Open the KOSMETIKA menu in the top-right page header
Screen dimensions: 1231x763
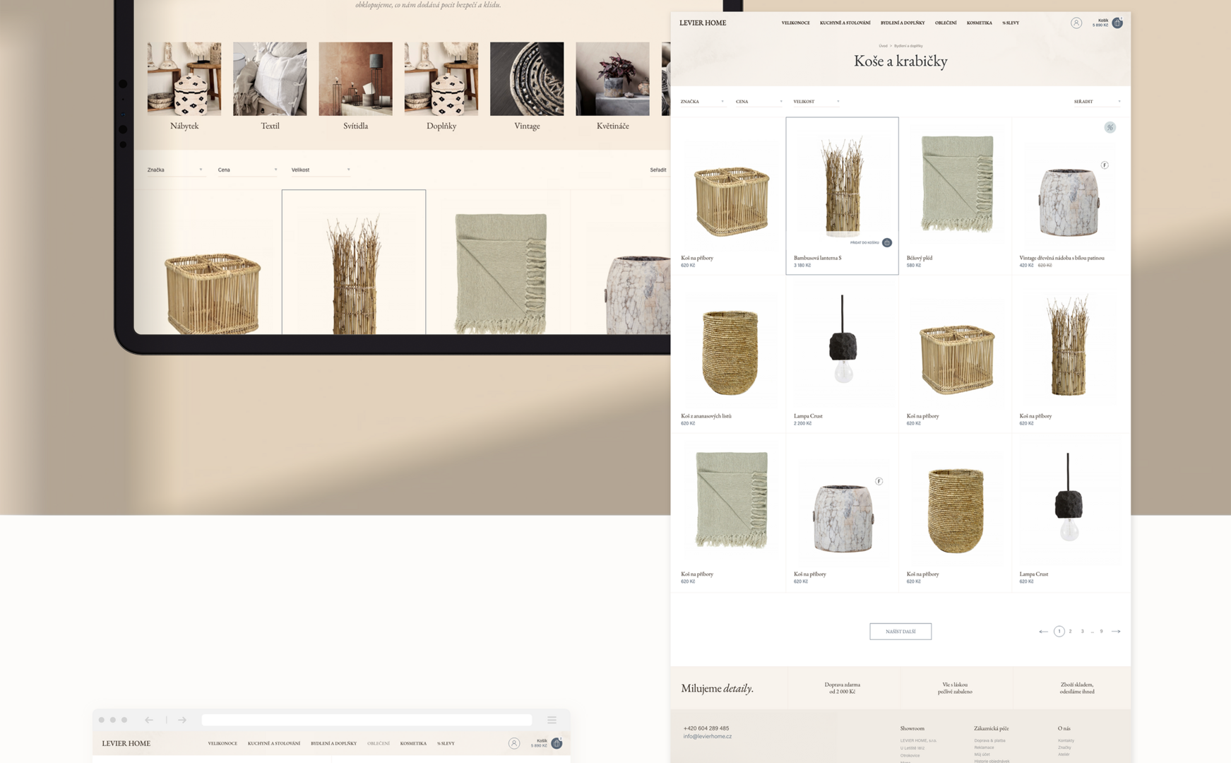[x=979, y=23]
